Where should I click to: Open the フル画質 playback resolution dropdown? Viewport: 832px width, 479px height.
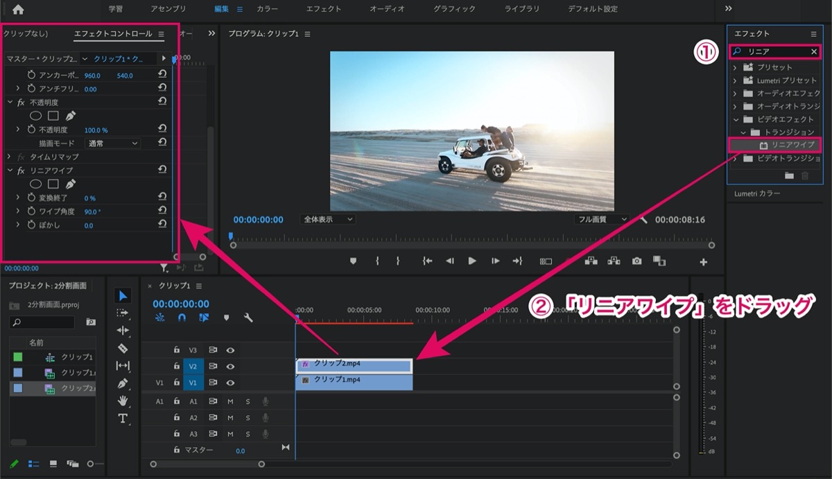(601, 219)
